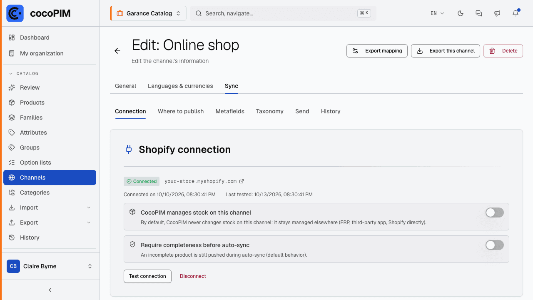Switch to Languages & currencies tab

point(180,86)
